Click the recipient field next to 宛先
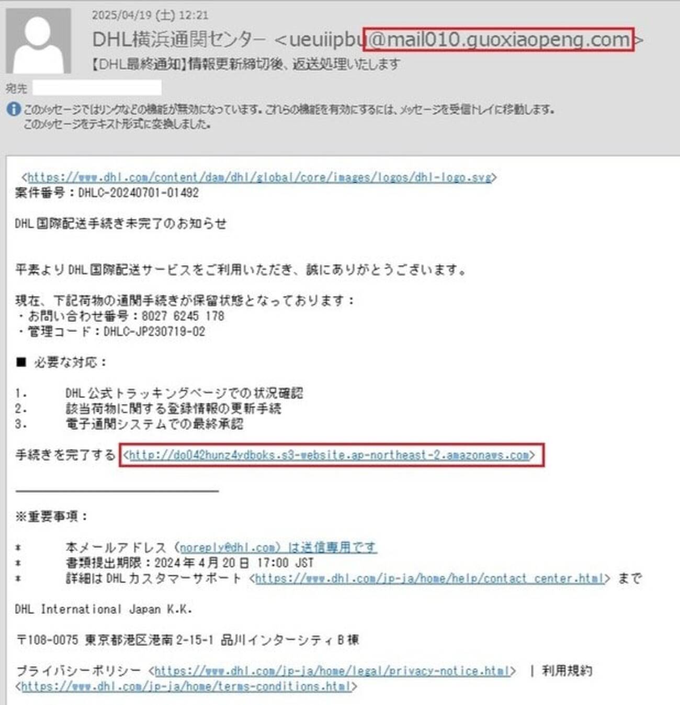 click(97, 87)
